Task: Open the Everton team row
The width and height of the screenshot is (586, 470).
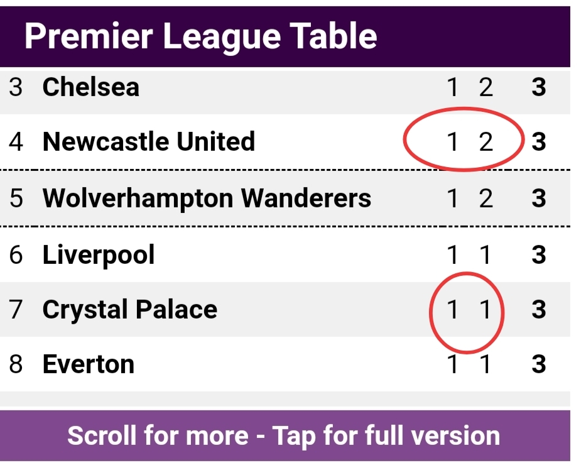Action: (x=285, y=364)
